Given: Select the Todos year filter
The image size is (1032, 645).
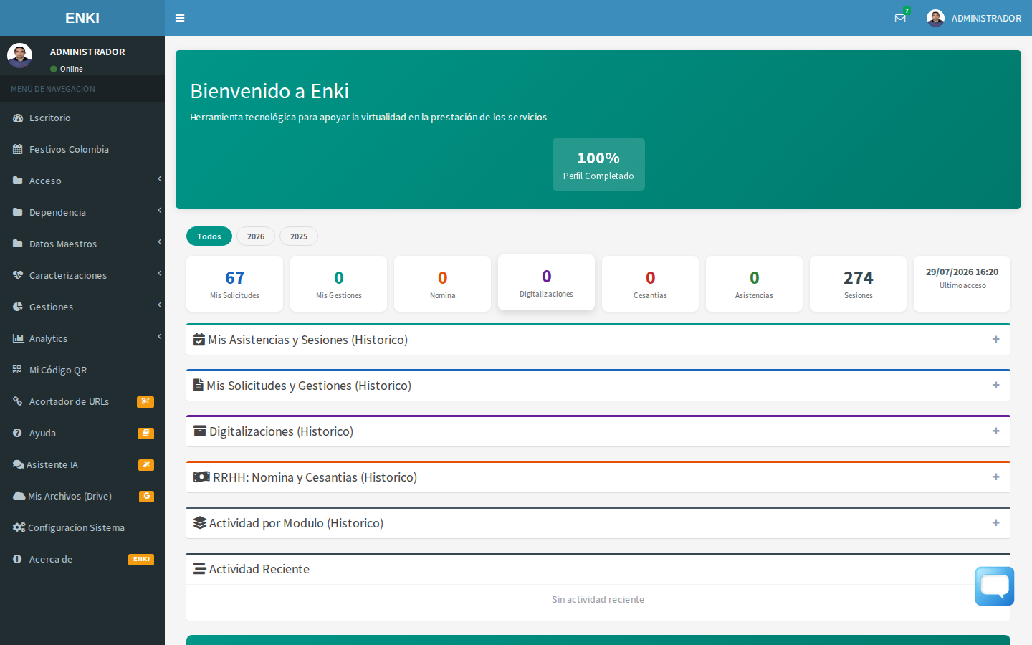Looking at the screenshot, I should pos(209,236).
